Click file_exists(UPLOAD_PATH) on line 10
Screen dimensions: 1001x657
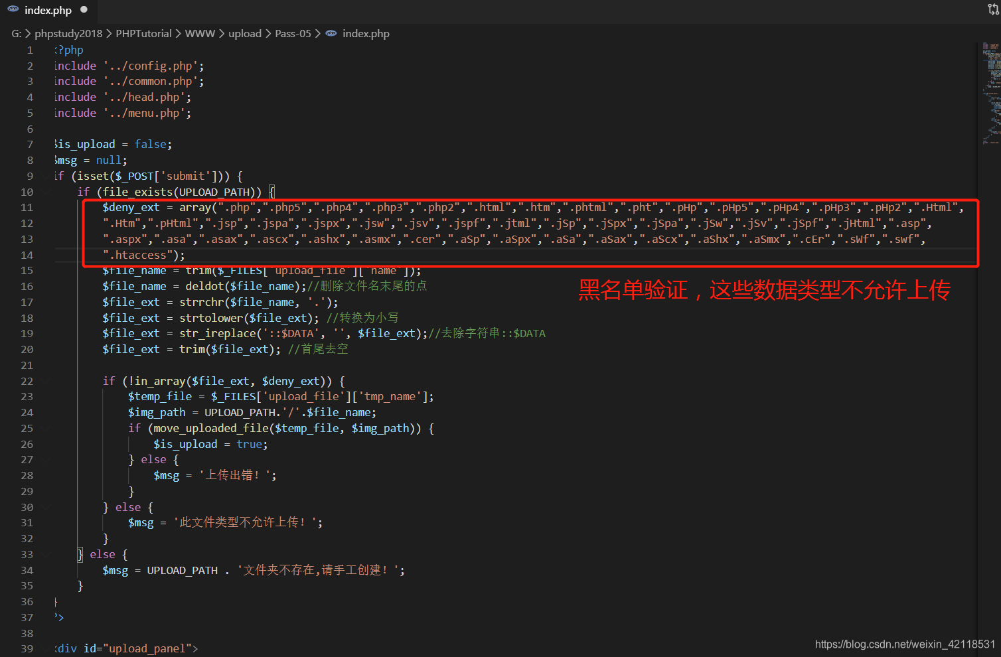pyautogui.click(x=179, y=192)
